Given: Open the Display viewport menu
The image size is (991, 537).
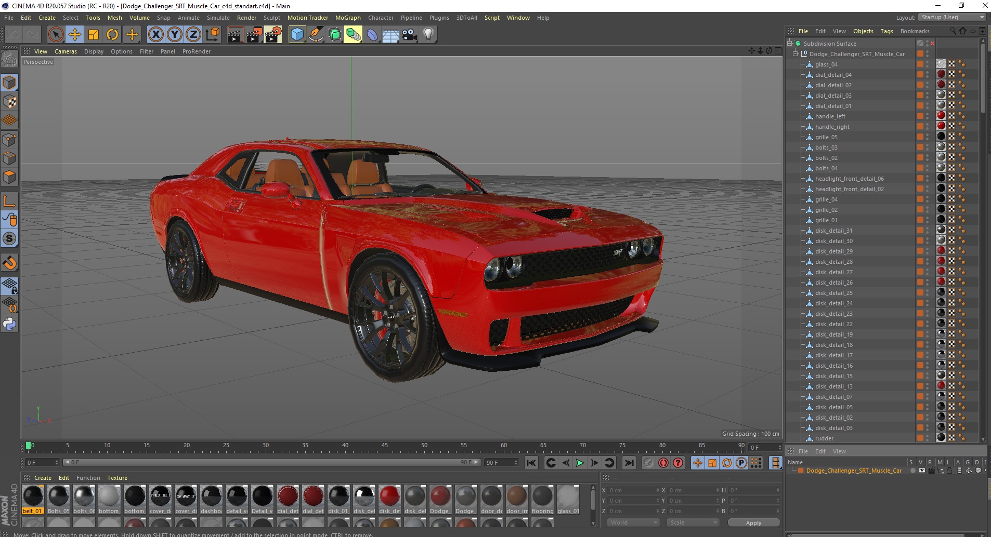Looking at the screenshot, I should click(94, 51).
